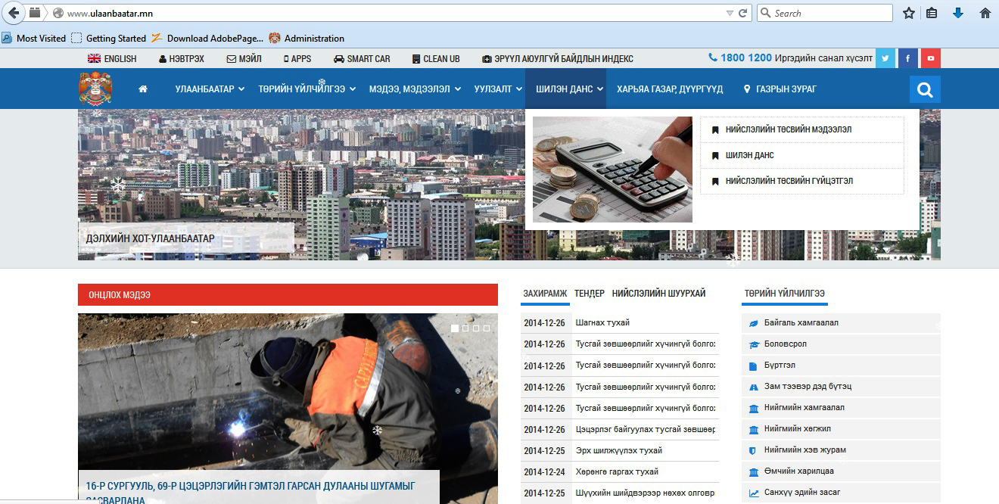Open the site search magnifier button

click(924, 90)
